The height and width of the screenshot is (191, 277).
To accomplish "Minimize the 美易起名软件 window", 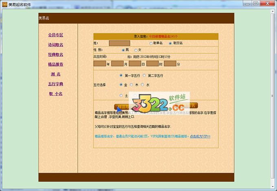I will point(248,4).
